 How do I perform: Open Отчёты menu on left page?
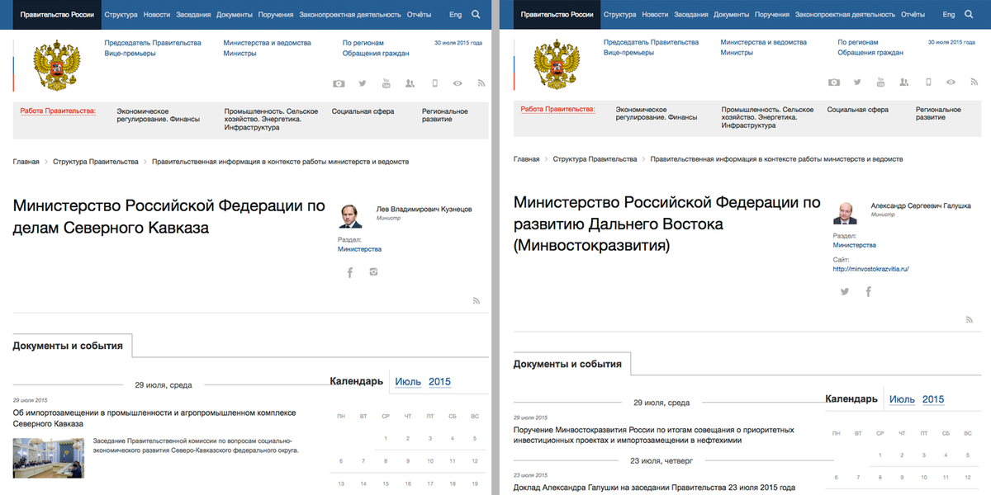[x=419, y=15]
